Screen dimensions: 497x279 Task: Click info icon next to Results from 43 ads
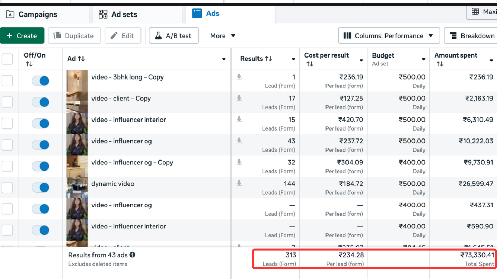tap(132, 255)
